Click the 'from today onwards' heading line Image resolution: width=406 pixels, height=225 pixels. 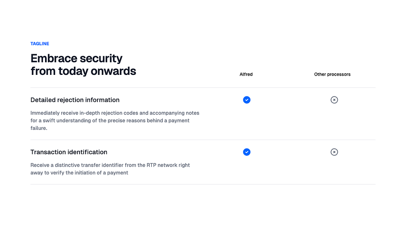83,71
